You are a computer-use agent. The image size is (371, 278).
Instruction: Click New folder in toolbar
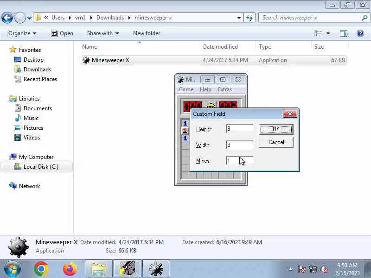(147, 33)
